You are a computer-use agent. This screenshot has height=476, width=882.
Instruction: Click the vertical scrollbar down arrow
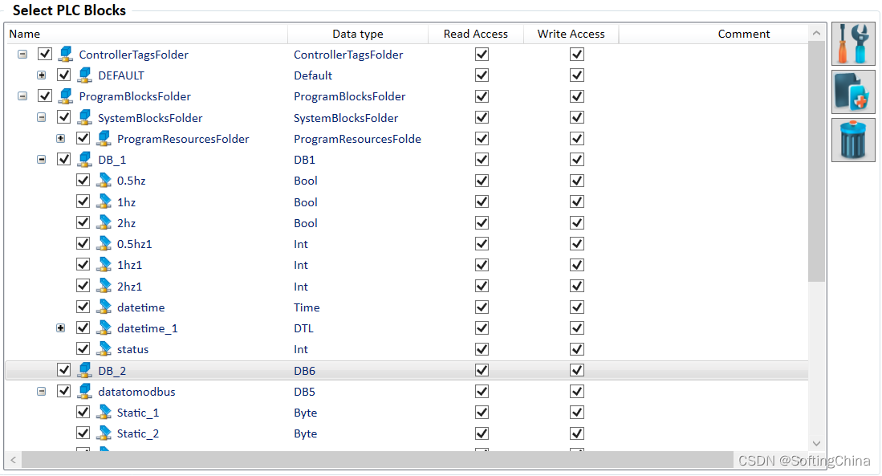817,443
